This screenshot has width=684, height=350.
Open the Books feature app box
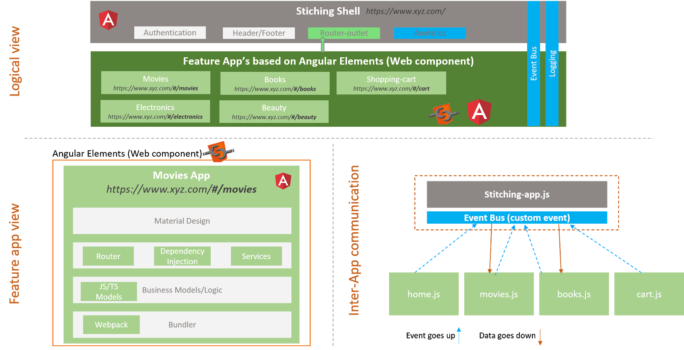tap(275, 83)
